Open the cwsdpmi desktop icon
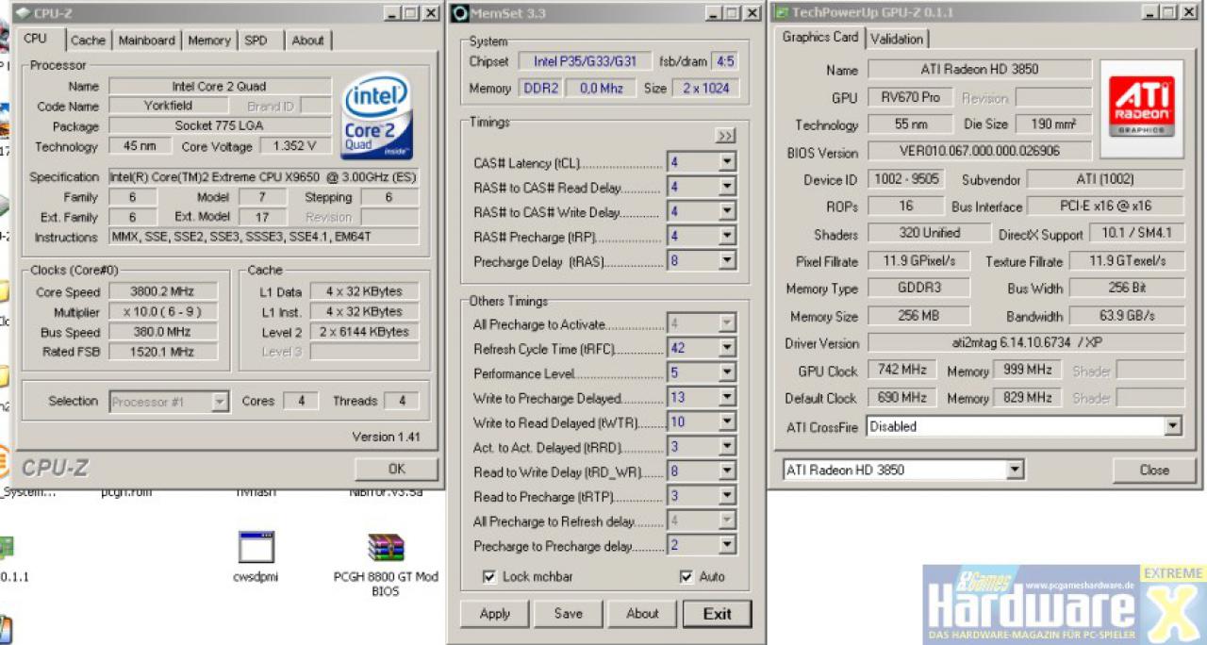1207x645 pixels. [x=256, y=555]
